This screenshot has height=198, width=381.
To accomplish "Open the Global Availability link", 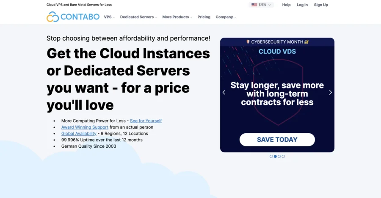I will tap(79, 133).
